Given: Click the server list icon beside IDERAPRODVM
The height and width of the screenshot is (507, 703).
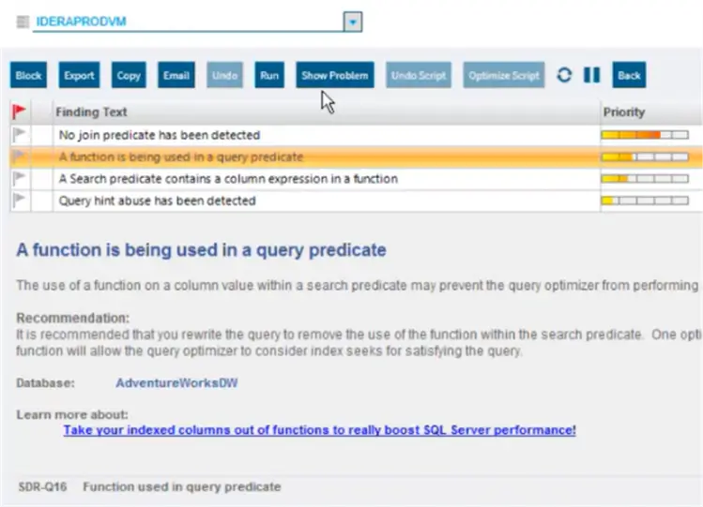Looking at the screenshot, I should point(23,22).
